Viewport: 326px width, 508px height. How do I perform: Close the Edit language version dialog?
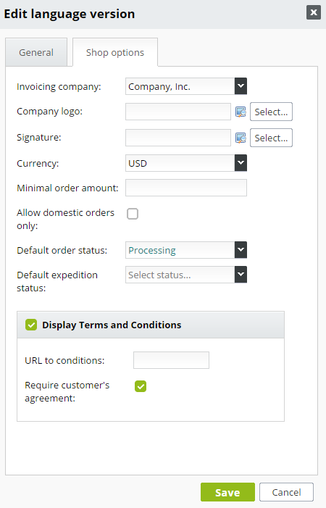tap(314, 12)
